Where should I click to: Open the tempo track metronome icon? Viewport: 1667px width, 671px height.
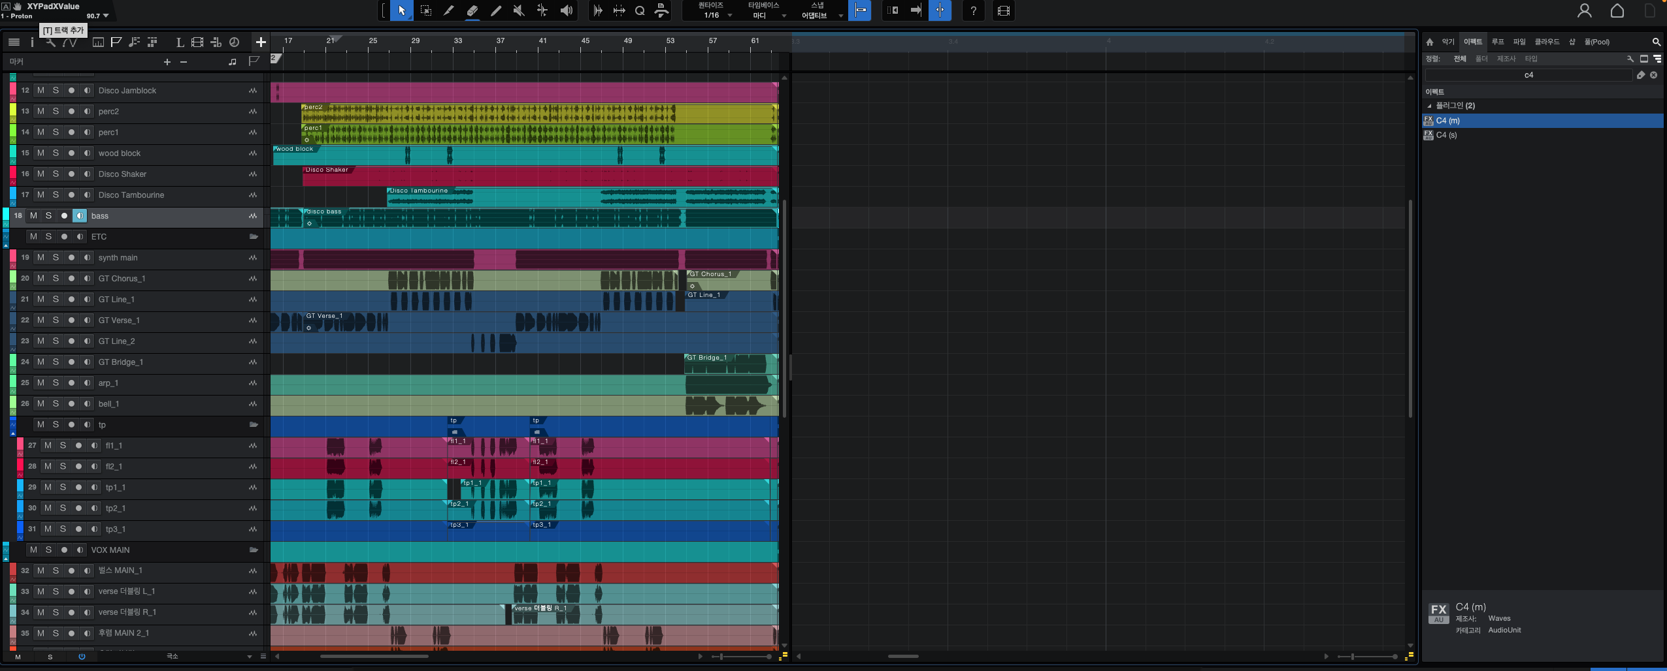pyautogui.click(x=234, y=42)
